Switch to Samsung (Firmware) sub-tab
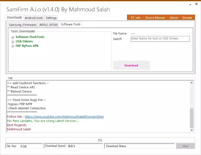Viewport: 201px width, 155px height. coord(23,25)
